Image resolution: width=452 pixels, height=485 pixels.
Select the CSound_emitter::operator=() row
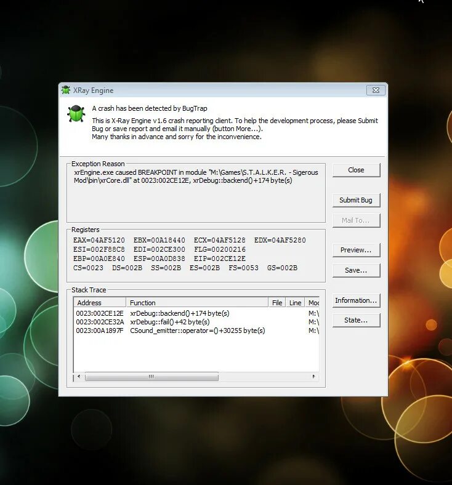[x=196, y=331]
